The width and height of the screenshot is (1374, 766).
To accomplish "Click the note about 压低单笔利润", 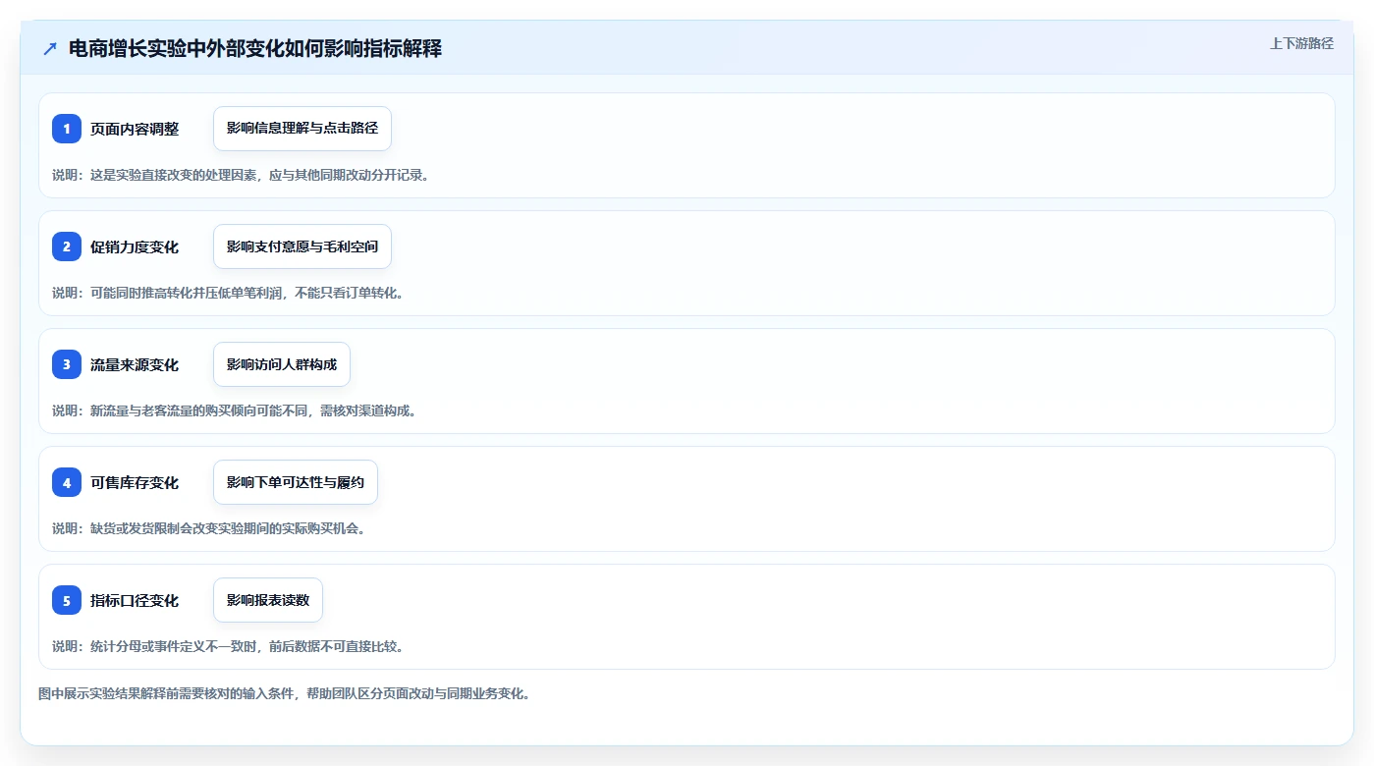I will (228, 293).
